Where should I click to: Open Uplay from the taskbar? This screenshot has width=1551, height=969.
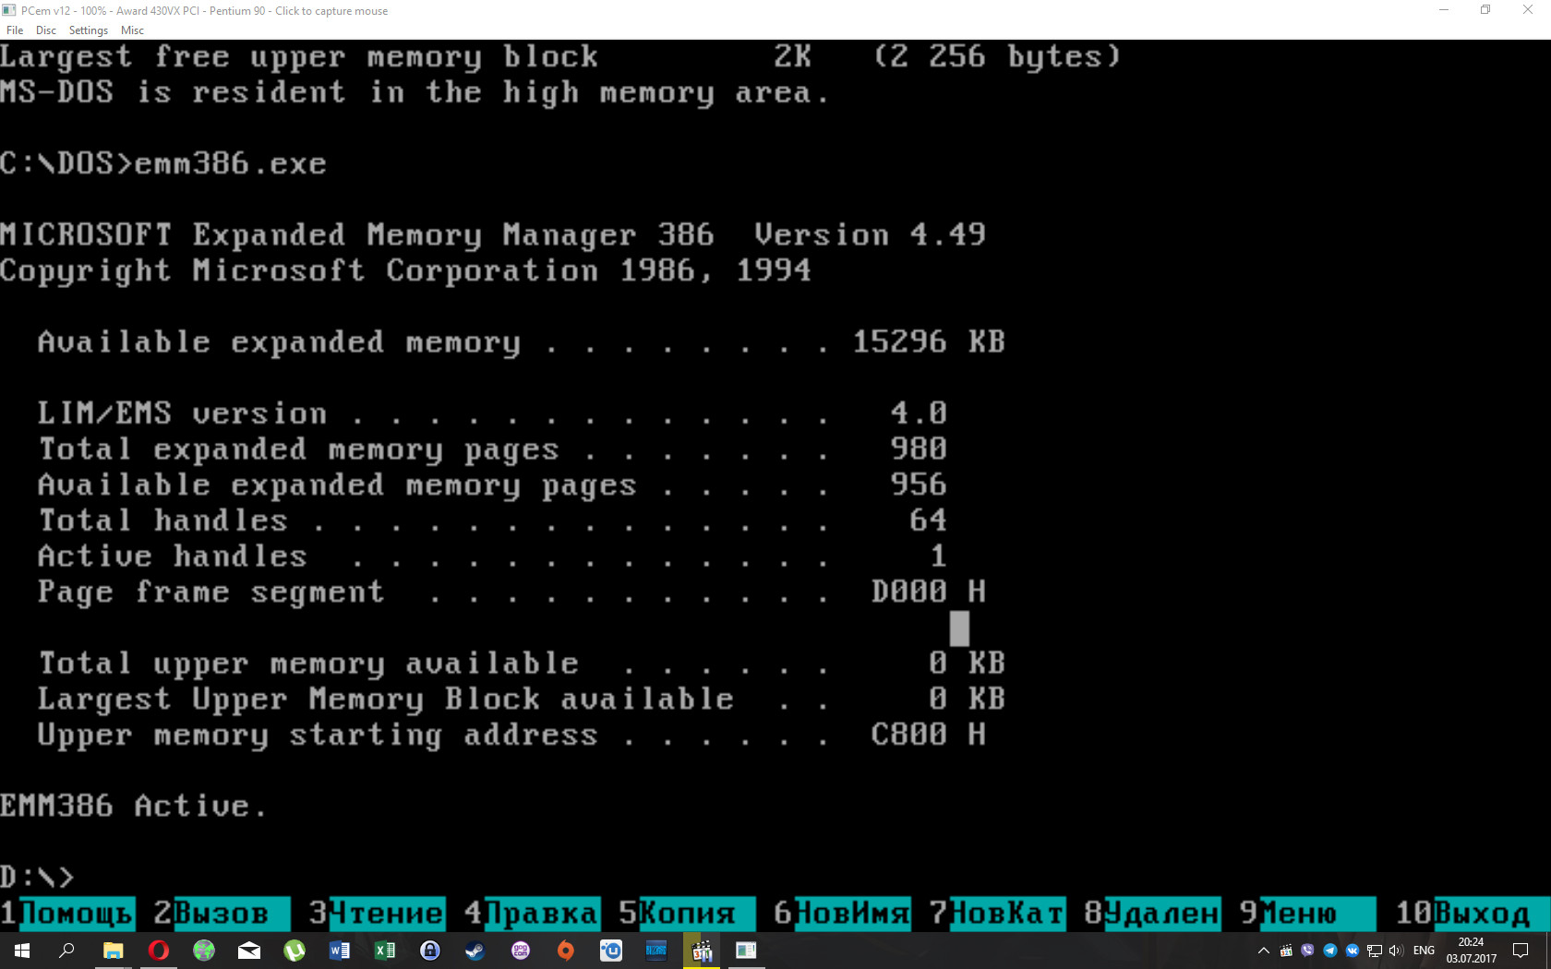click(610, 951)
